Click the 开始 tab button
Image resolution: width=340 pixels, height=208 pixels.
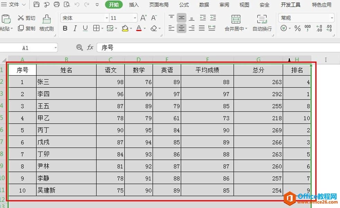tap(114, 4)
